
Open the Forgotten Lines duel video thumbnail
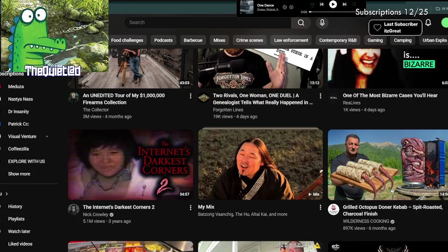tap(260, 68)
